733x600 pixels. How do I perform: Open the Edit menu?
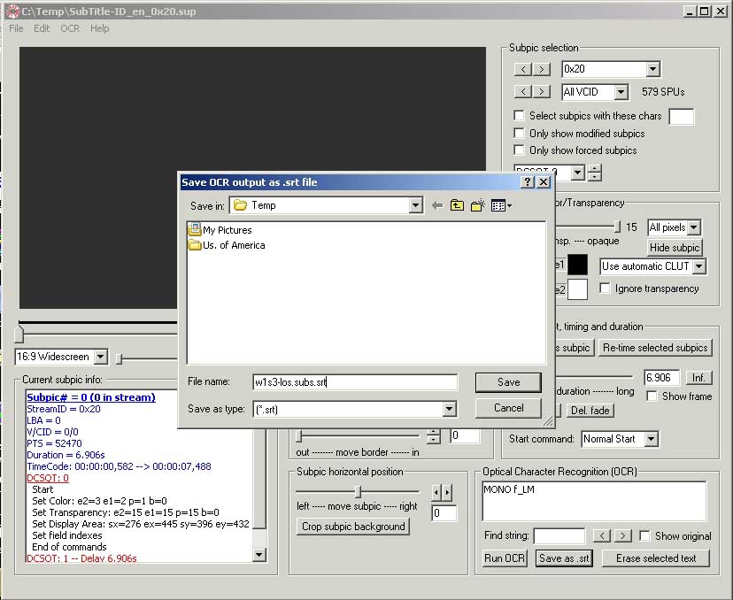[x=42, y=28]
